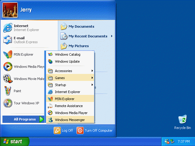
Task: Choose Remote Assistance label from programs menu
Action: click(69, 106)
